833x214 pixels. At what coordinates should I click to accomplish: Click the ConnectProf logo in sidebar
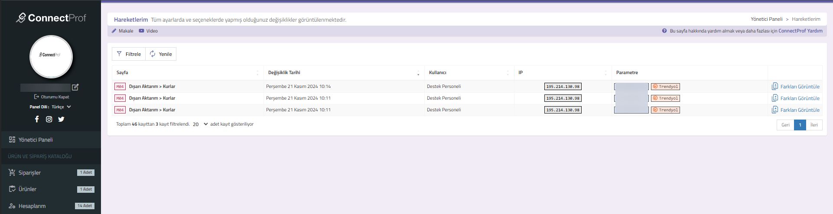[51, 18]
